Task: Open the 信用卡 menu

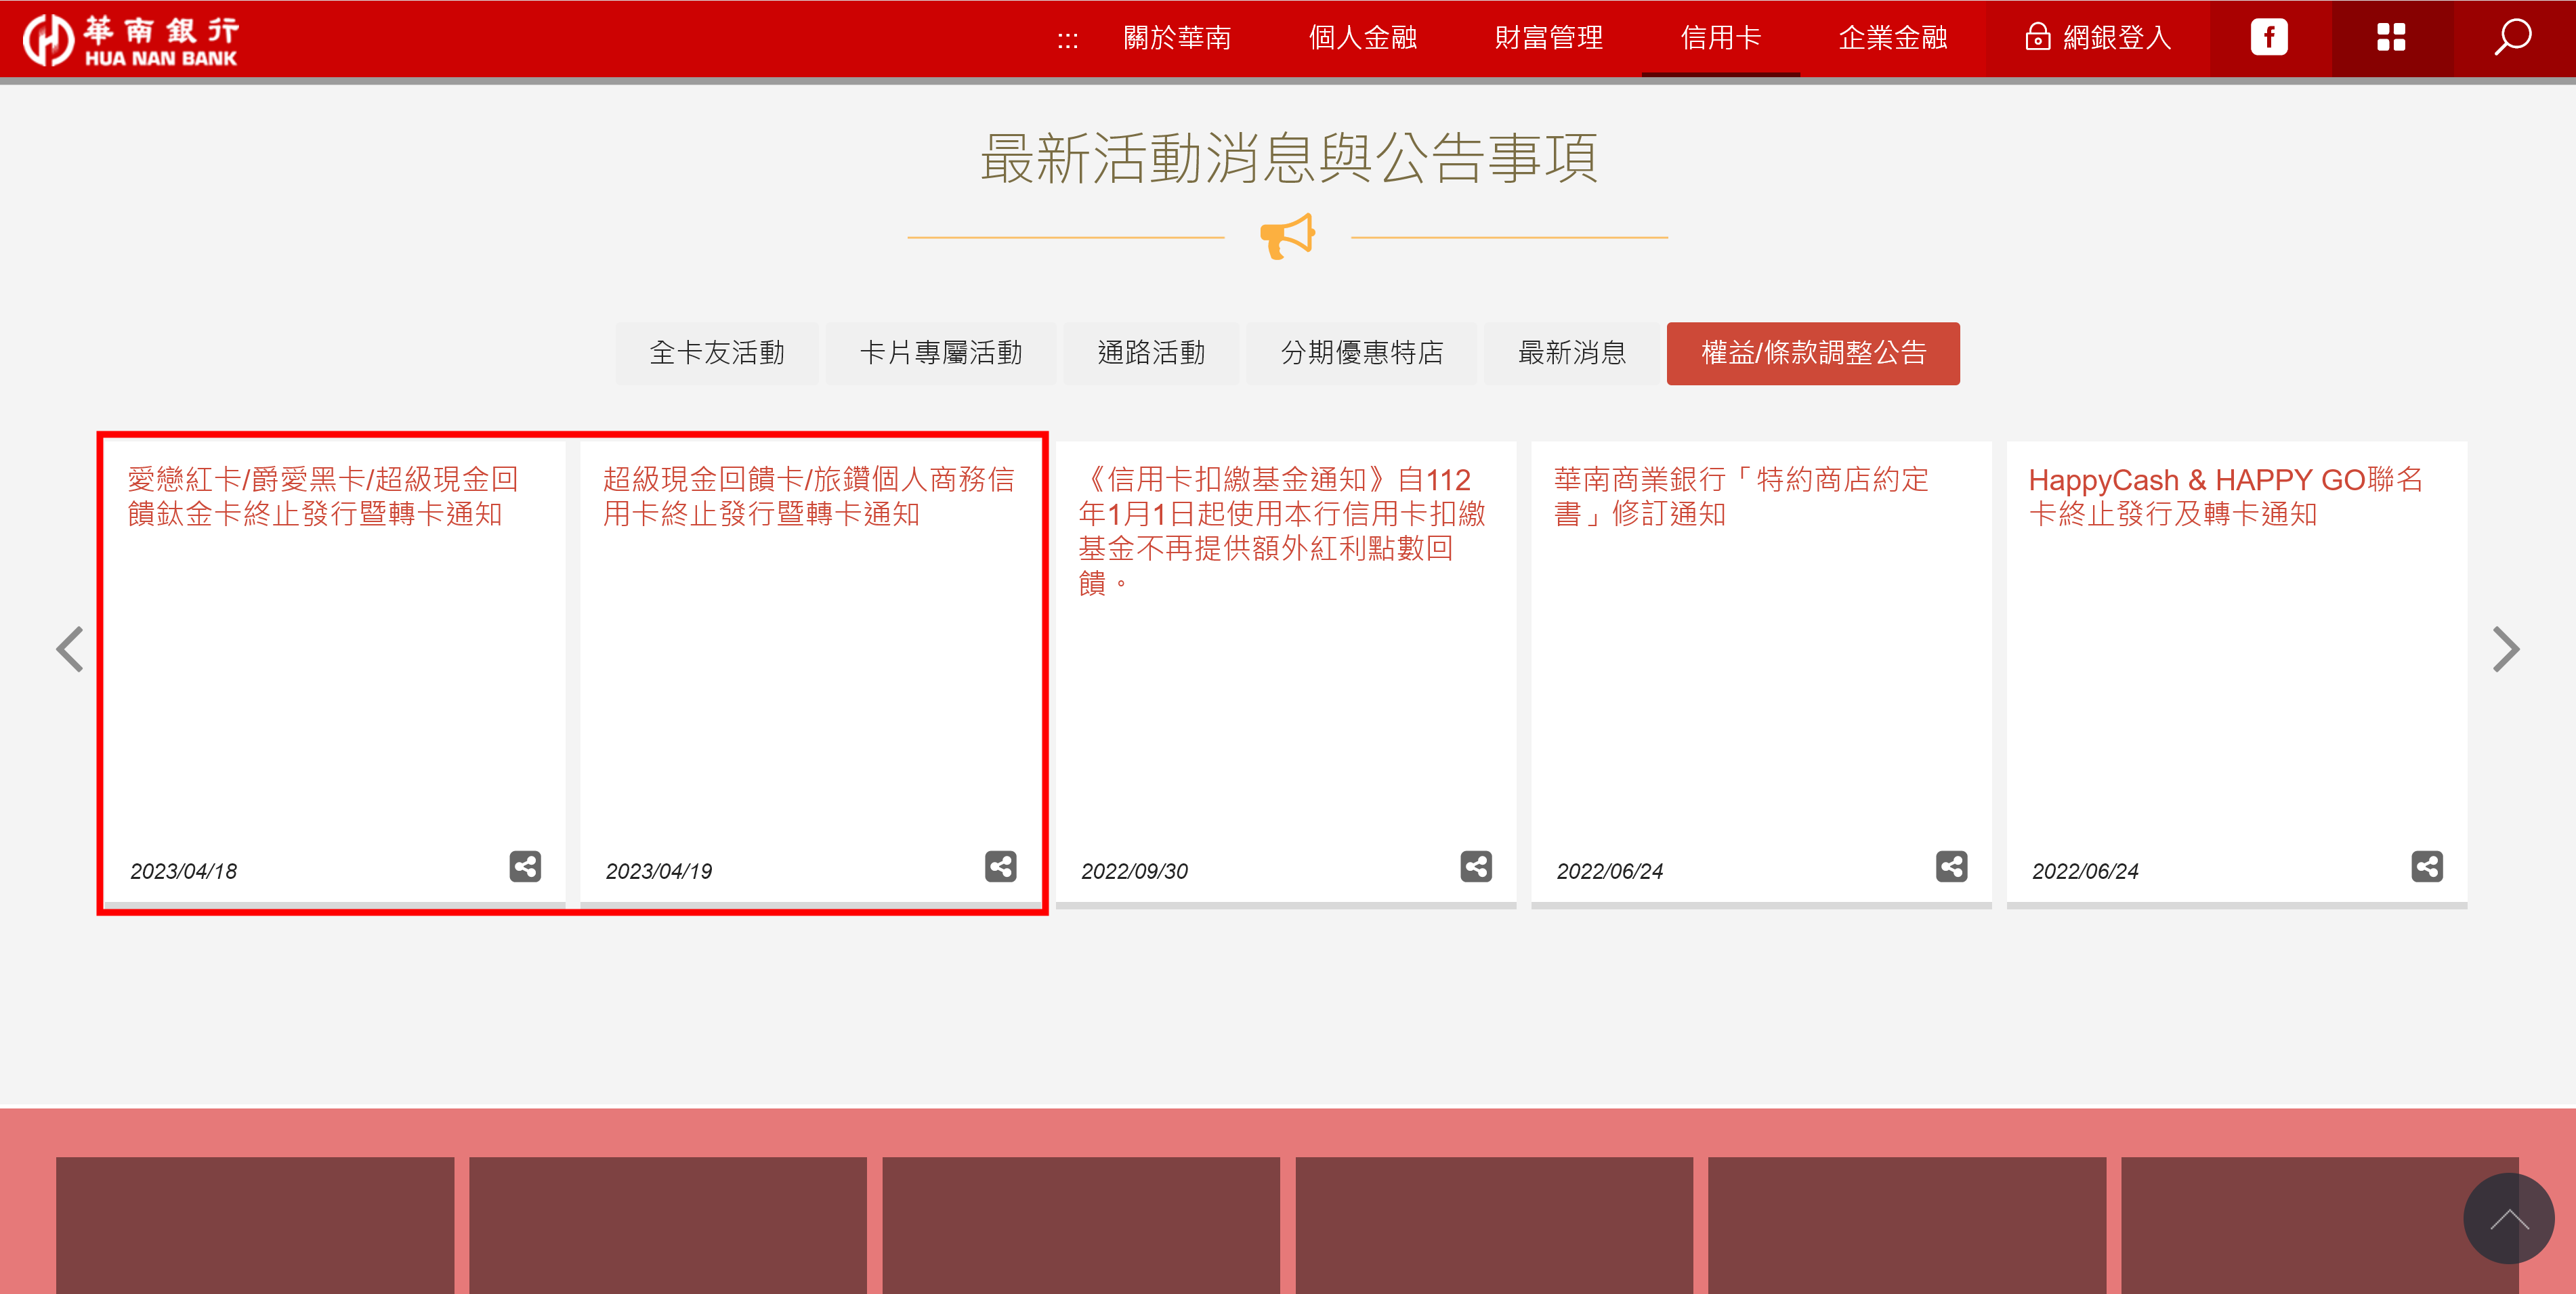Action: (1721, 38)
